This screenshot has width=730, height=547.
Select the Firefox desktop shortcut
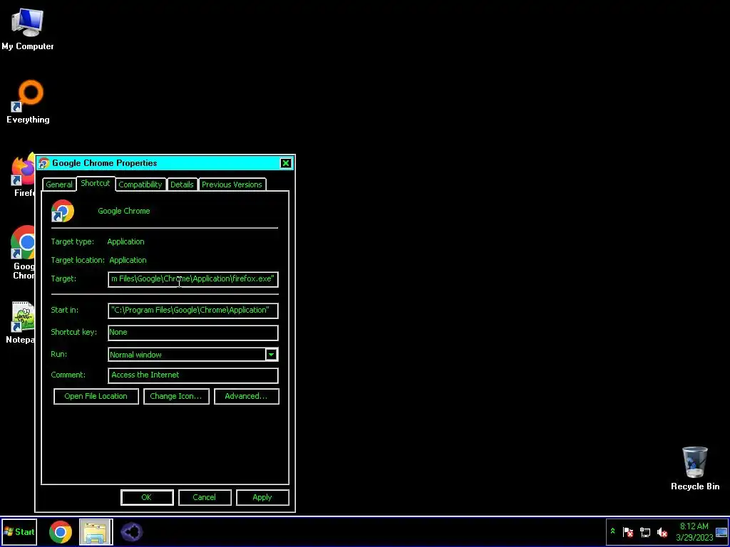click(x=24, y=174)
